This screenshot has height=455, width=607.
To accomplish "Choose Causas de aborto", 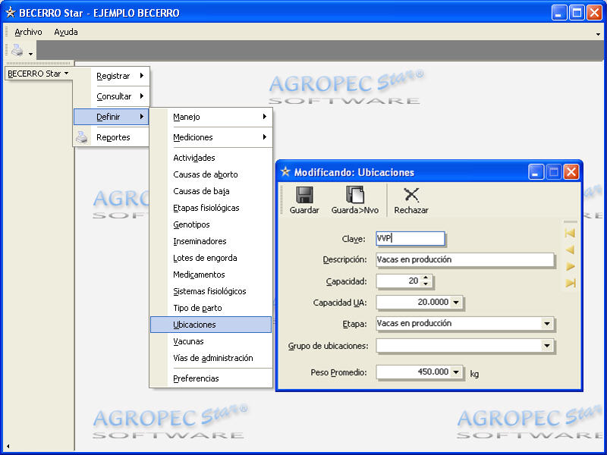I will tap(211, 174).
